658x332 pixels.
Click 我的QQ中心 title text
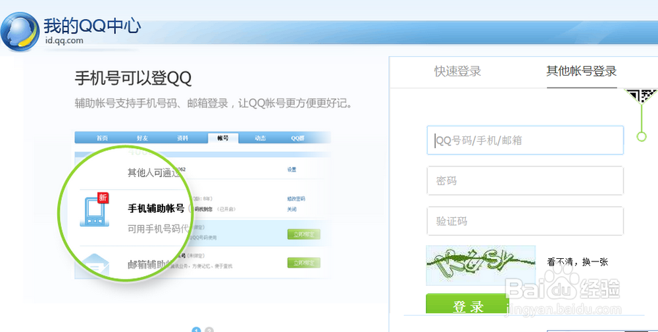92,26
